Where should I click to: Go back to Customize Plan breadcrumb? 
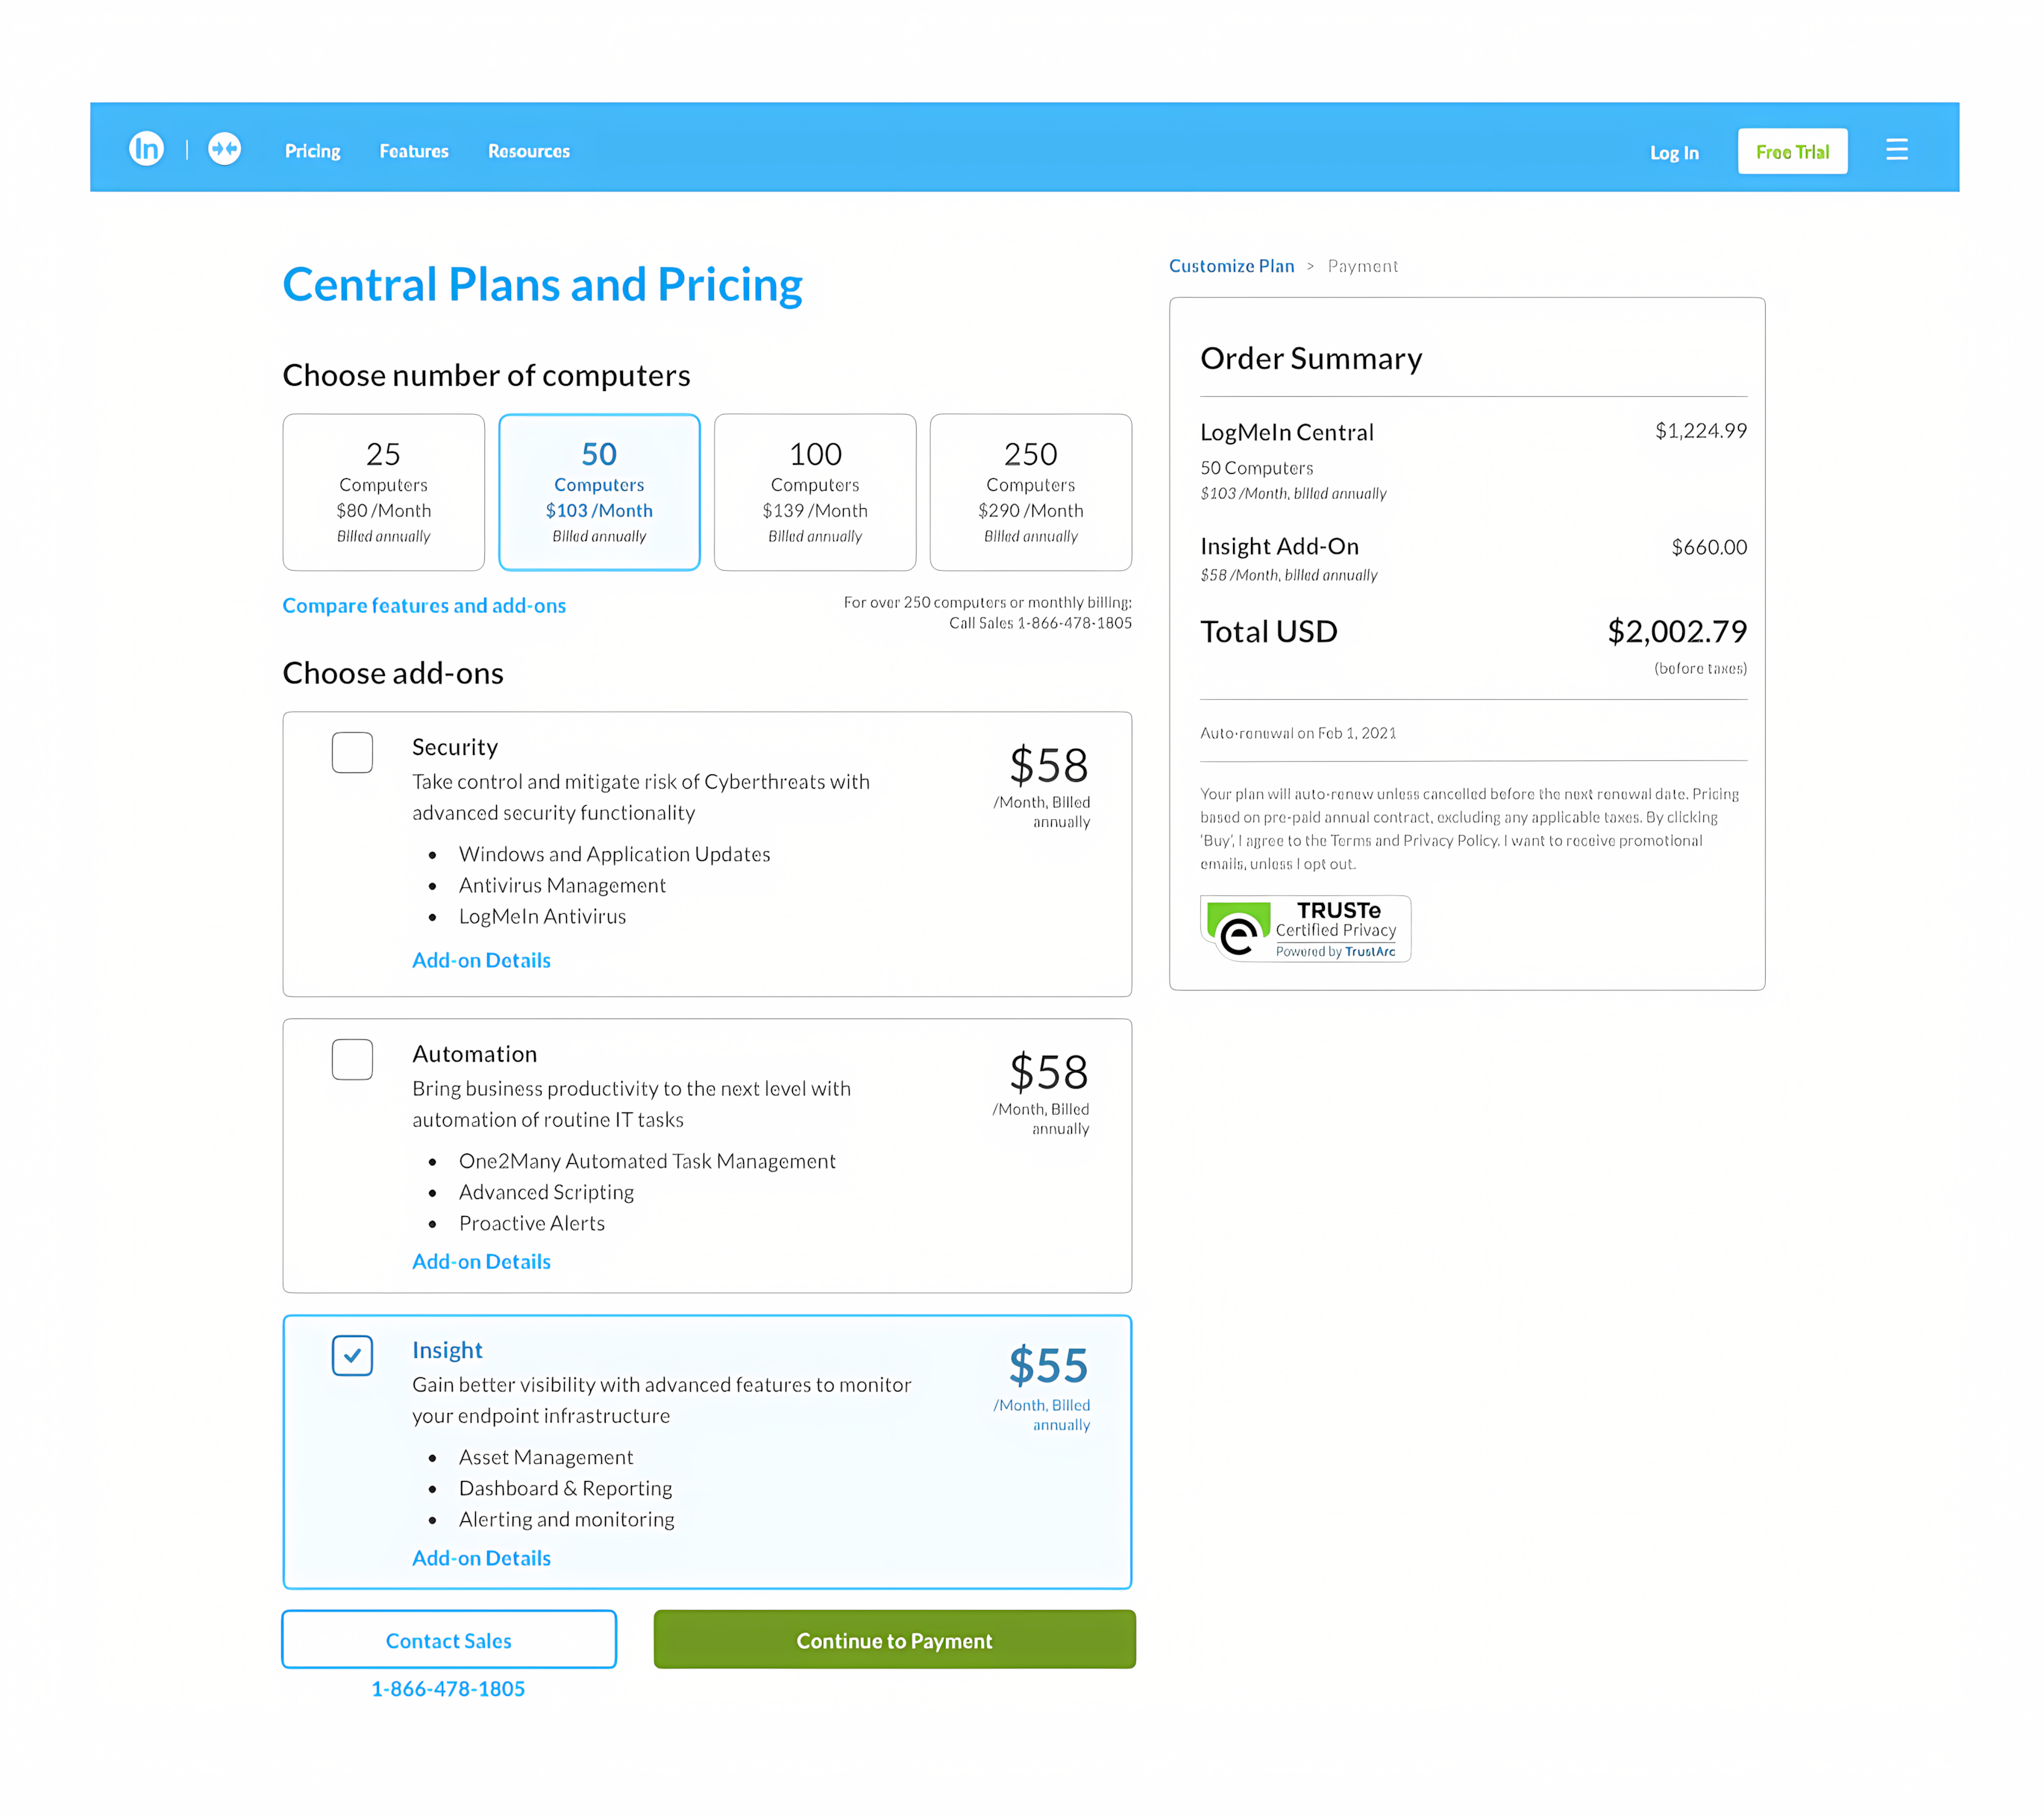point(1231,266)
